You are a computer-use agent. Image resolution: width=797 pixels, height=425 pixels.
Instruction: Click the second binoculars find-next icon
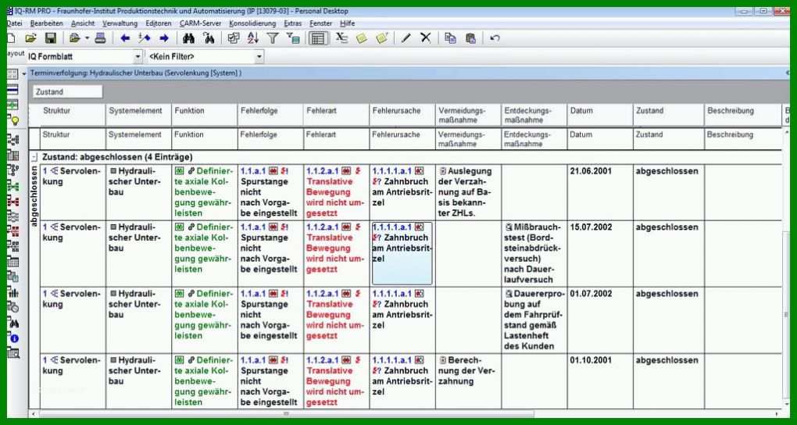click(x=209, y=38)
